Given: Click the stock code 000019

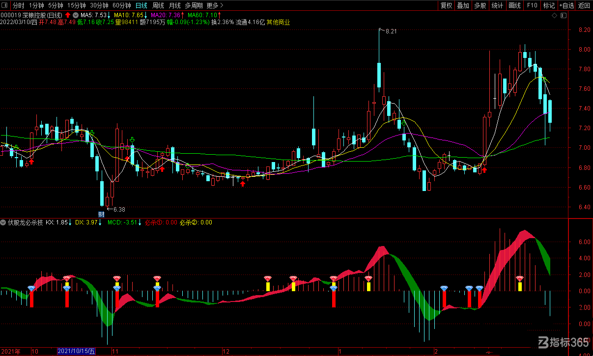Looking at the screenshot, I should 10,15.
